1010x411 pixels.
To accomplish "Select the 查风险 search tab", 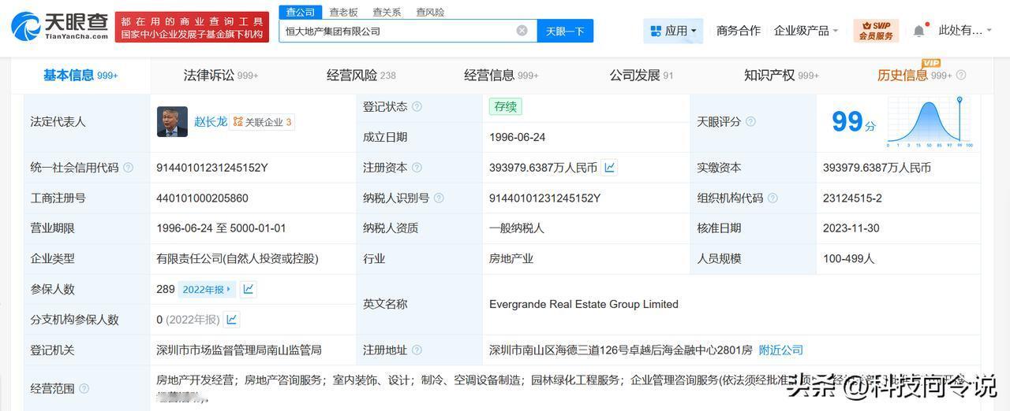I will click(x=430, y=12).
